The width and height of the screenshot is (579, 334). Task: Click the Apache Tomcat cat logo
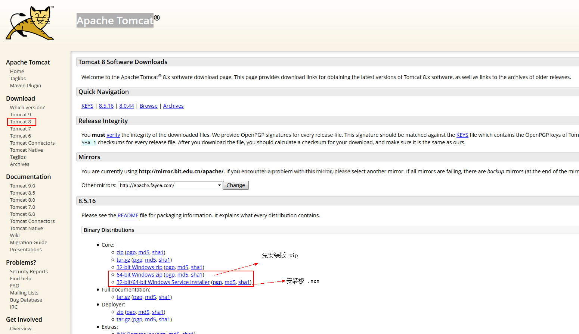click(30, 23)
